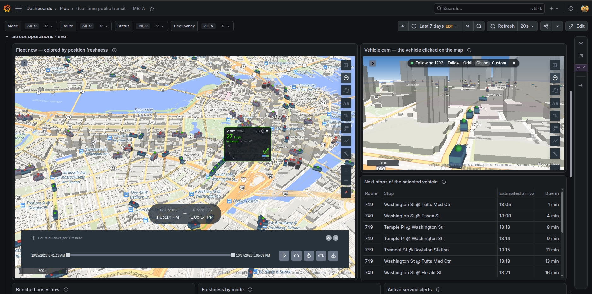The height and width of the screenshot is (294, 592).
Task: Zoom in on the Fleet now map
Action: [x=346, y=170]
